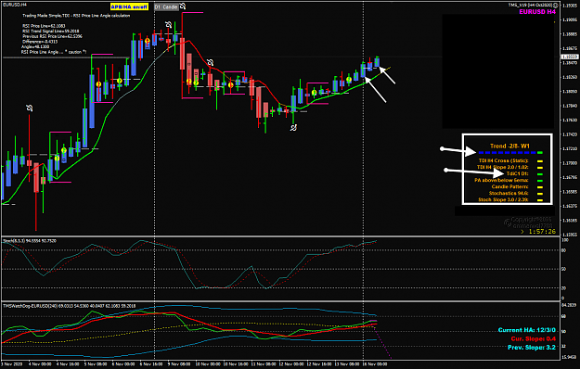Click the yellow circle marker on the 9 Nov candle

[189, 81]
